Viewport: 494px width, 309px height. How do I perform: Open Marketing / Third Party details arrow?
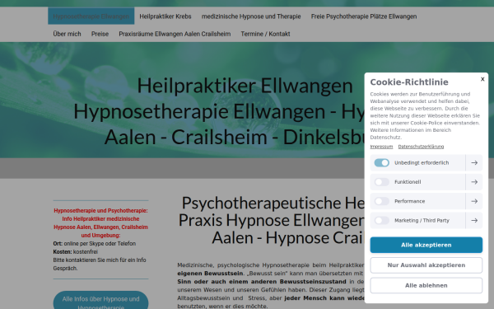point(474,220)
